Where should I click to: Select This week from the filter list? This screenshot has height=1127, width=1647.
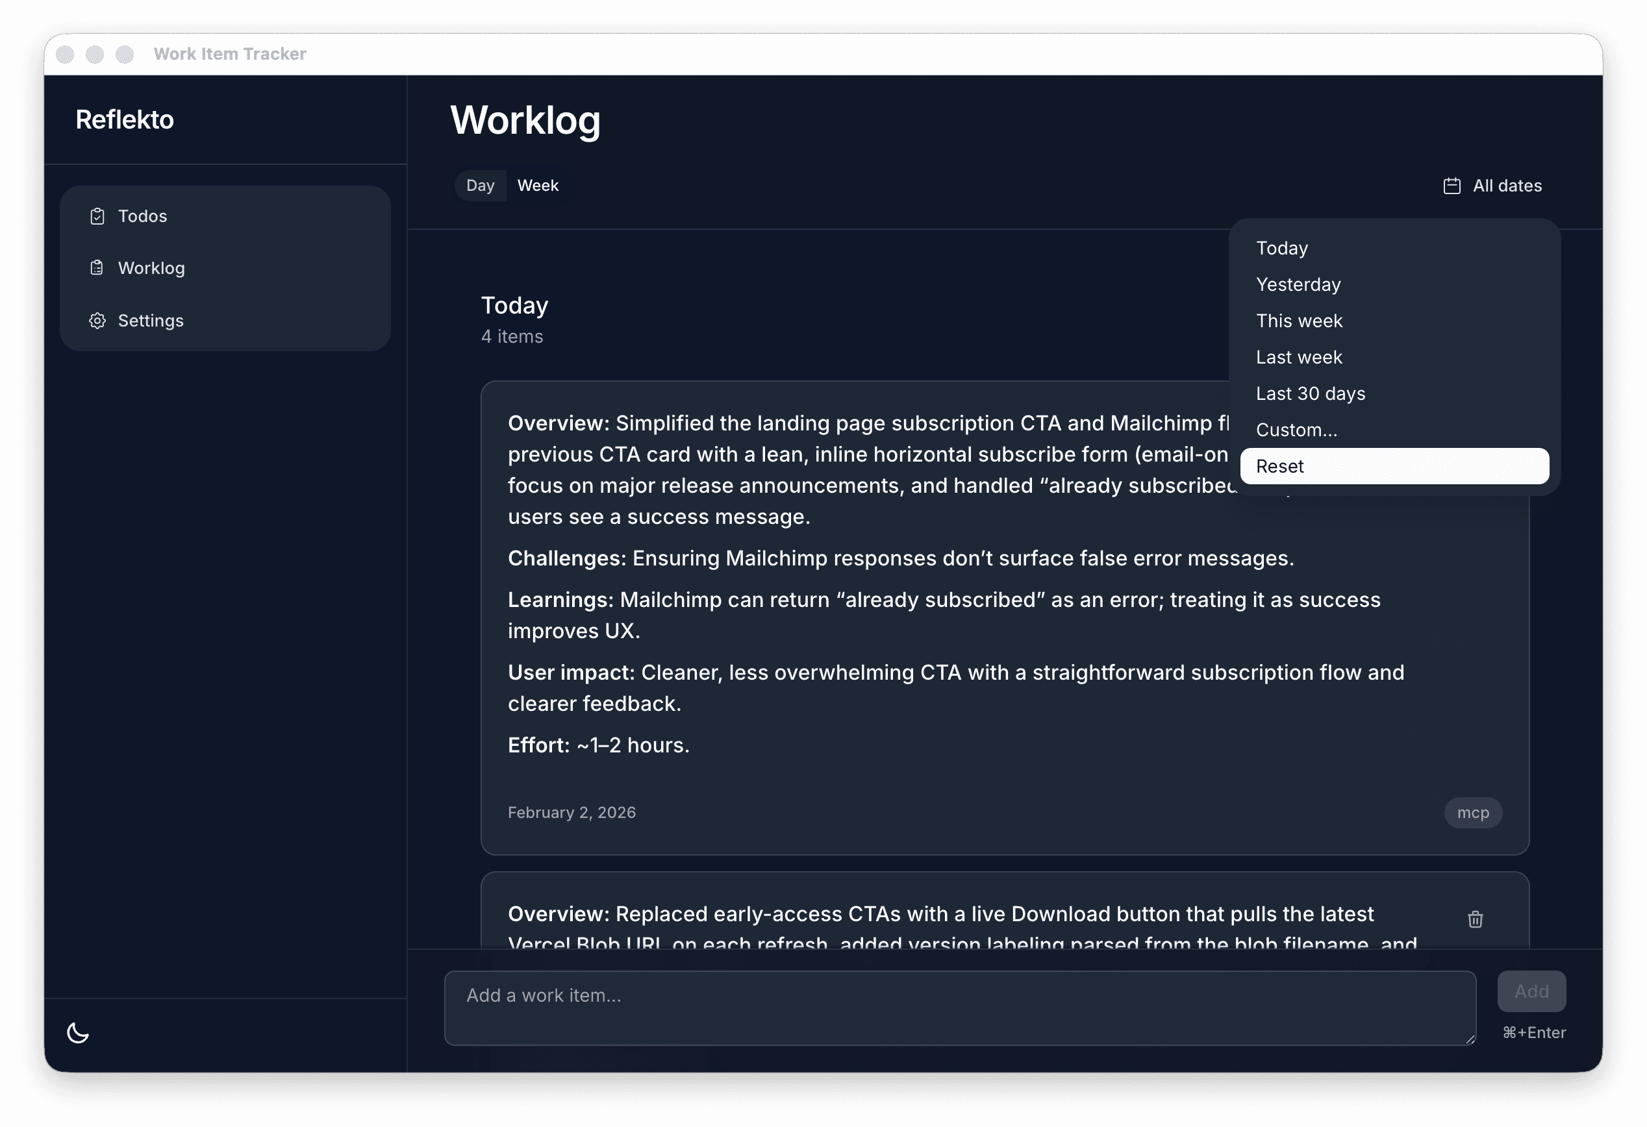1299,321
